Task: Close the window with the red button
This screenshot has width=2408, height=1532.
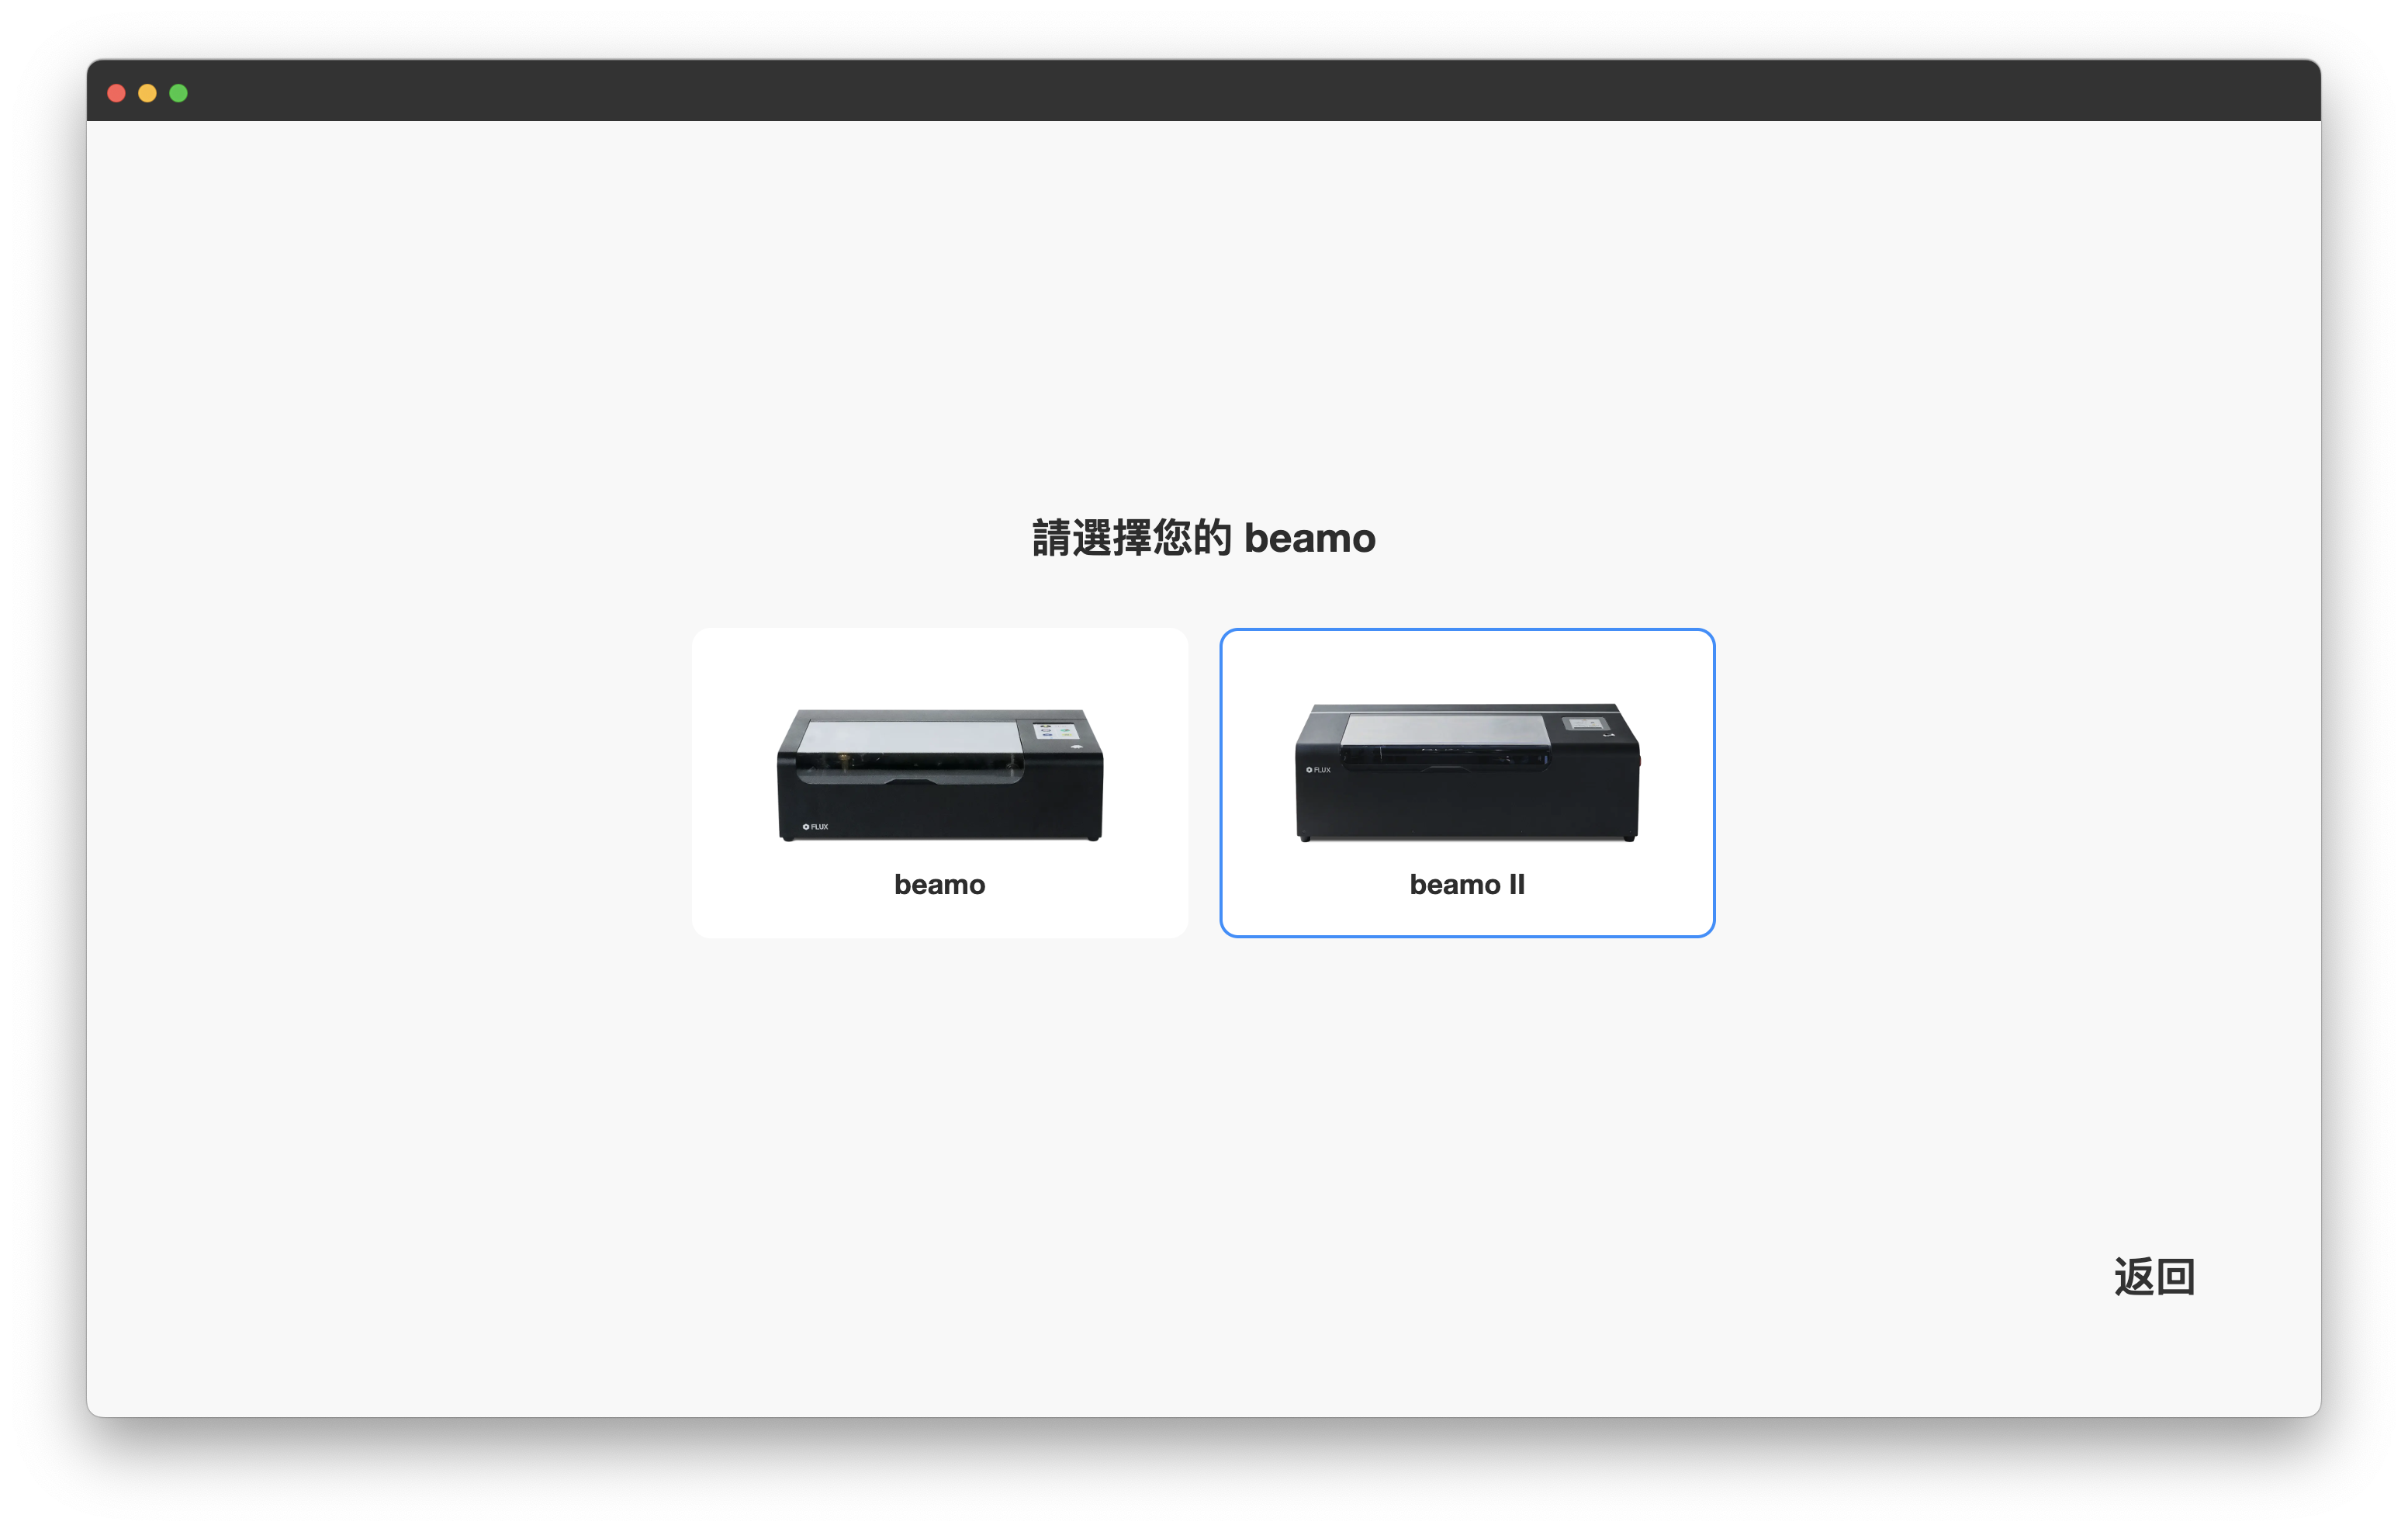Action: coord(116,93)
